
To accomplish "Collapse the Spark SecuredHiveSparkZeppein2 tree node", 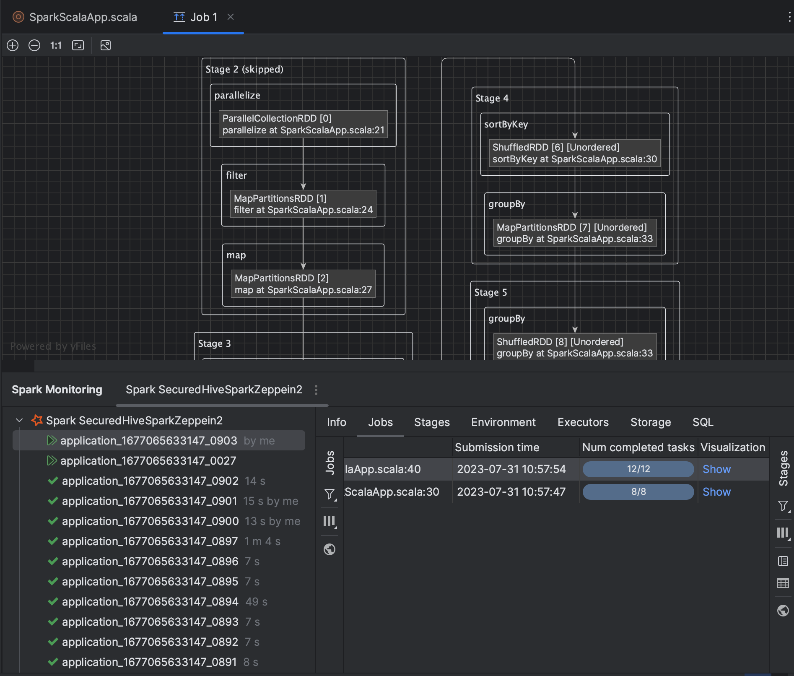I will coord(19,420).
